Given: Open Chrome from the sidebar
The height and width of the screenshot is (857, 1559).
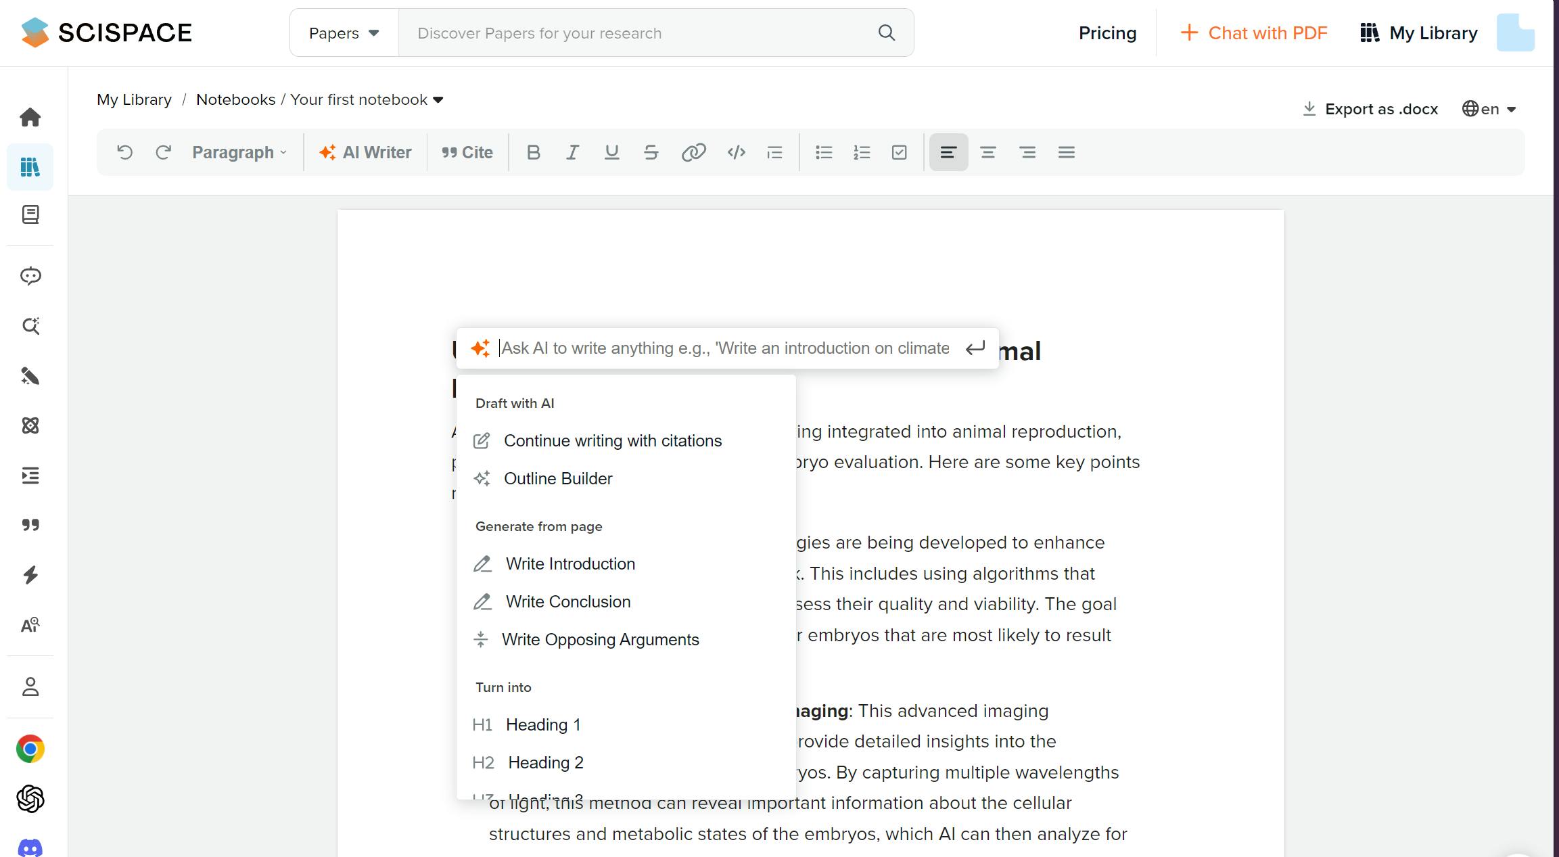Looking at the screenshot, I should pyautogui.click(x=30, y=749).
